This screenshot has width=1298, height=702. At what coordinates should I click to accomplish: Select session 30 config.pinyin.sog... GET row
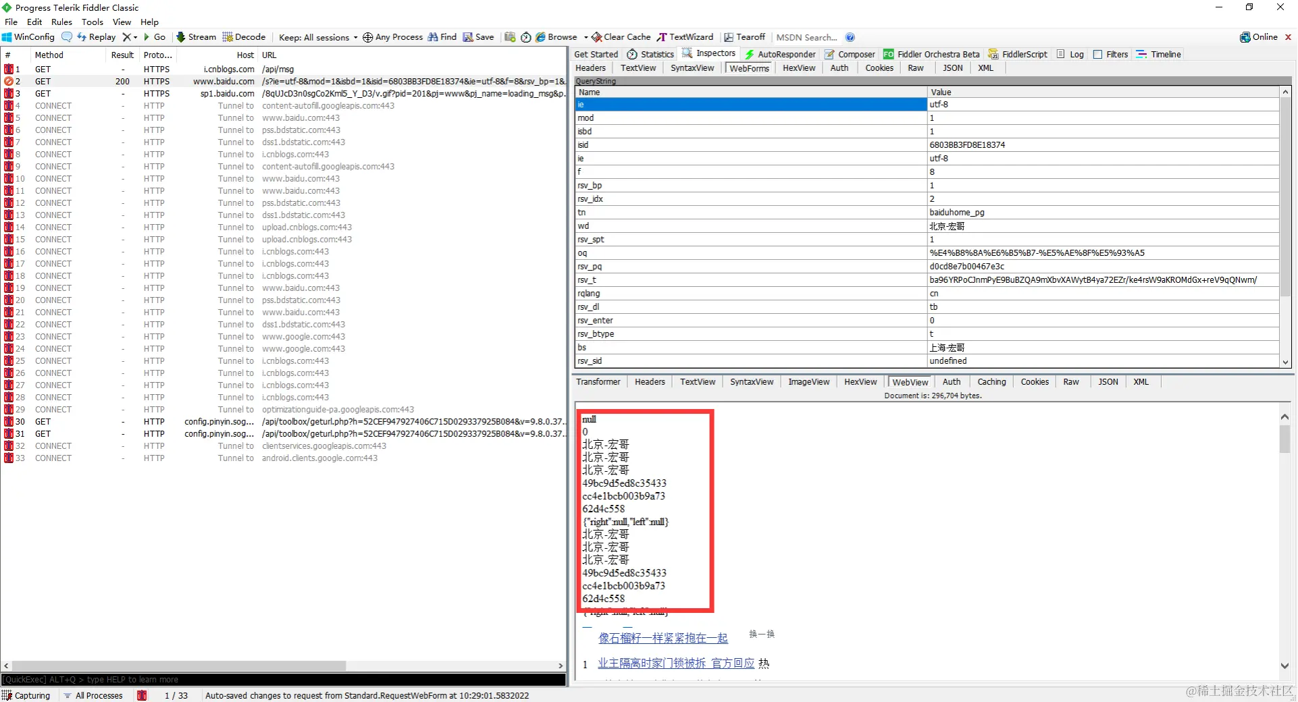point(284,422)
